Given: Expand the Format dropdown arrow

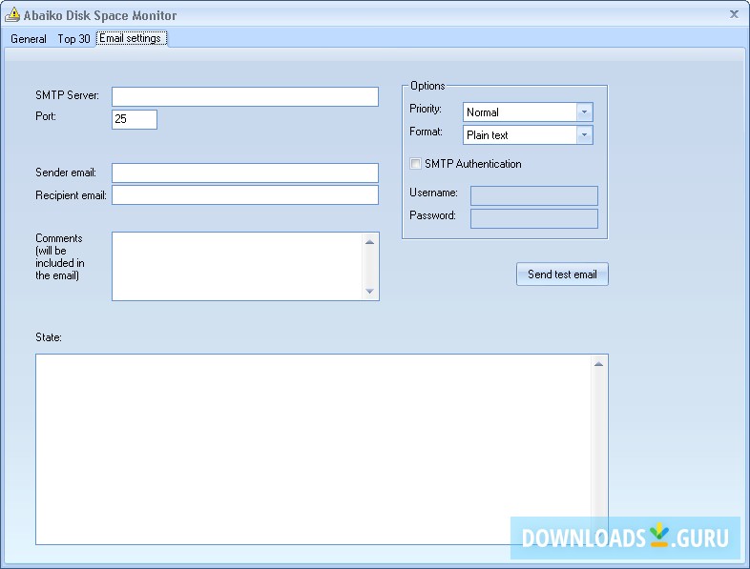Looking at the screenshot, I should click(x=584, y=135).
